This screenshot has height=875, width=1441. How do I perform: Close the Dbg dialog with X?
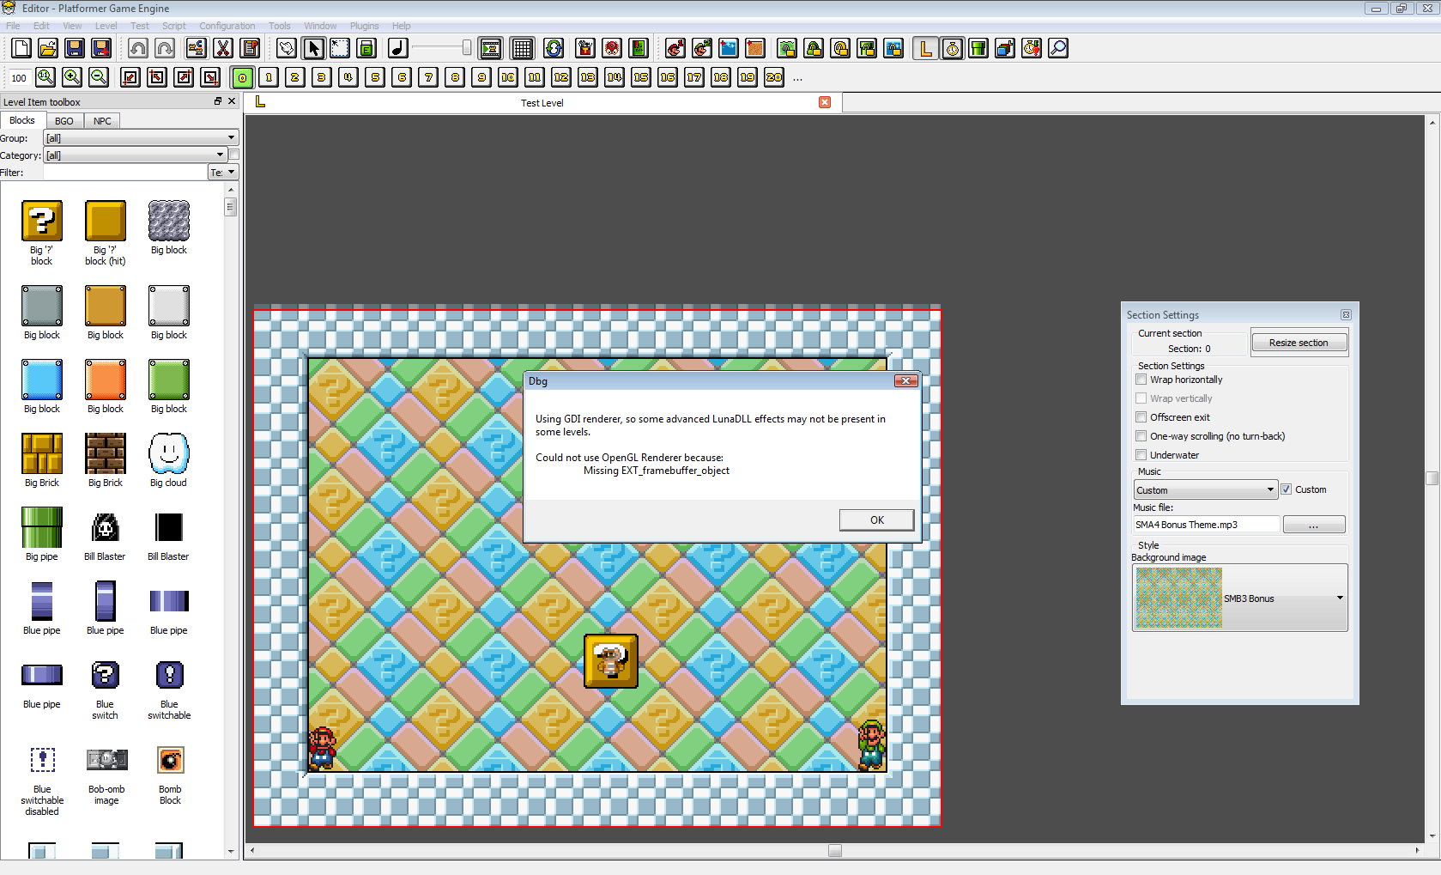[906, 380]
